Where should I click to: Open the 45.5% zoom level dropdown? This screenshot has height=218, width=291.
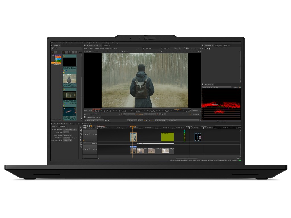click(191, 48)
